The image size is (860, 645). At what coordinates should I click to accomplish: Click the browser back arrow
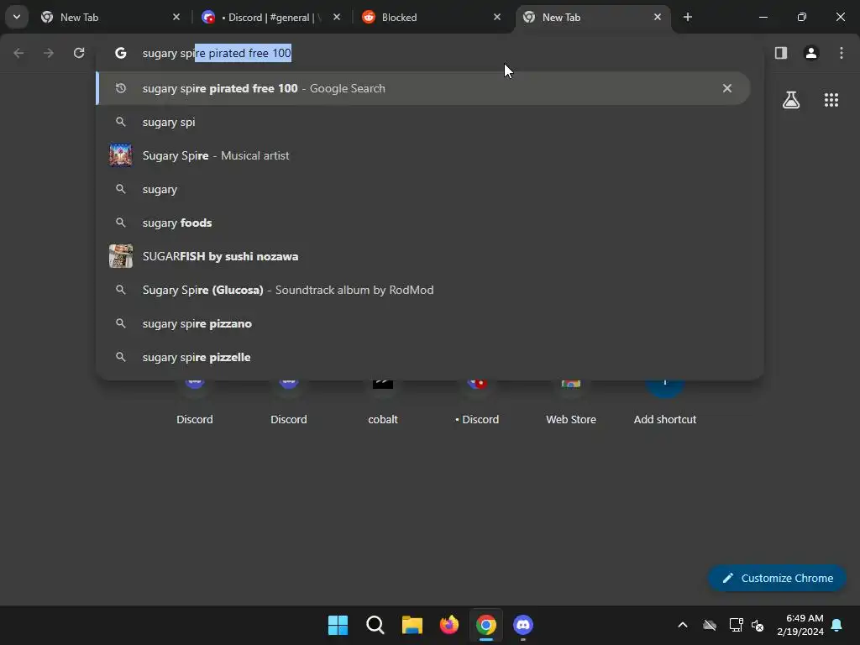18,53
